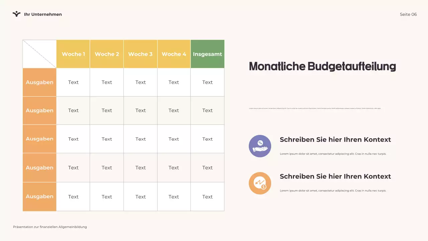428x241 pixels.
Task: Click the heading beside the orange icon
Action: click(x=335, y=176)
